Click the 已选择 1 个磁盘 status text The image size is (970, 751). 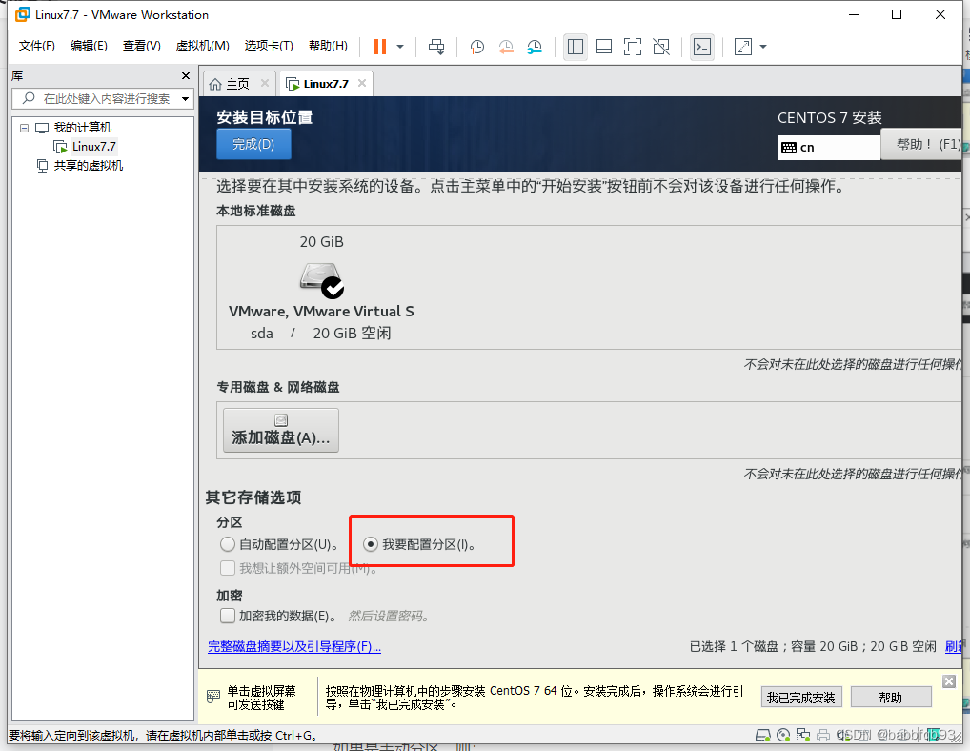click(813, 646)
